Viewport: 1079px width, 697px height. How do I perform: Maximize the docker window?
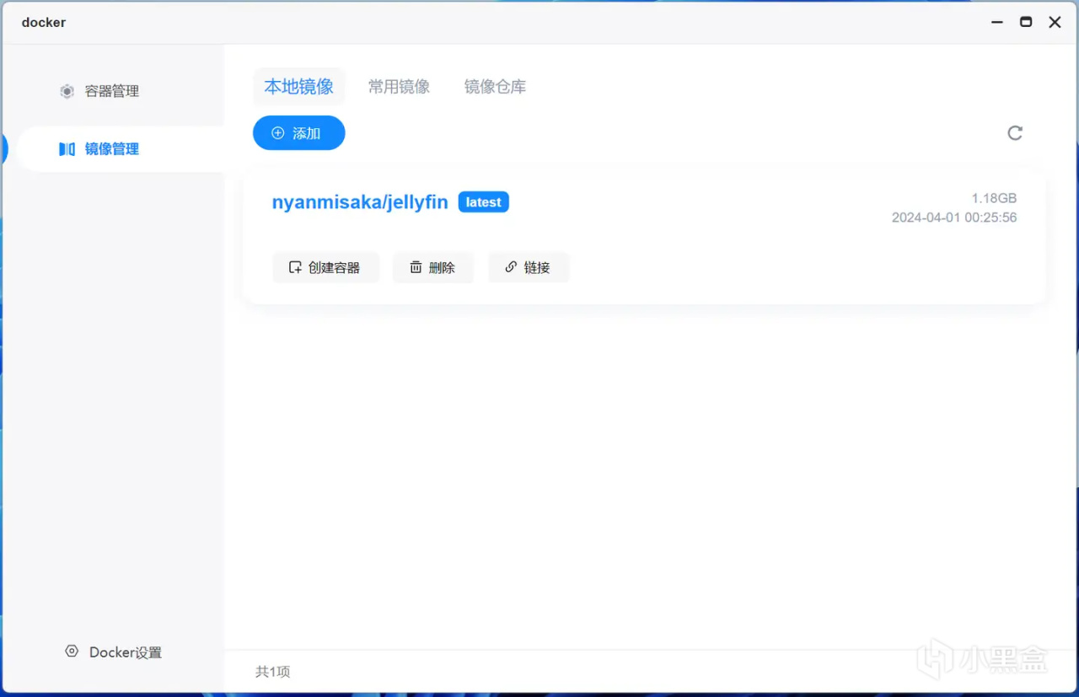(x=1026, y=23)
